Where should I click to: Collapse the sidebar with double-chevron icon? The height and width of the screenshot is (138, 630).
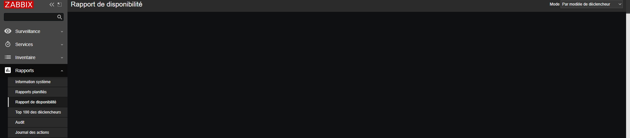point(52,5)
